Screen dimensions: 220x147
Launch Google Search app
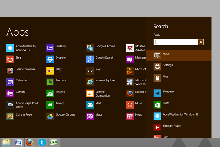tap(100, 59)
